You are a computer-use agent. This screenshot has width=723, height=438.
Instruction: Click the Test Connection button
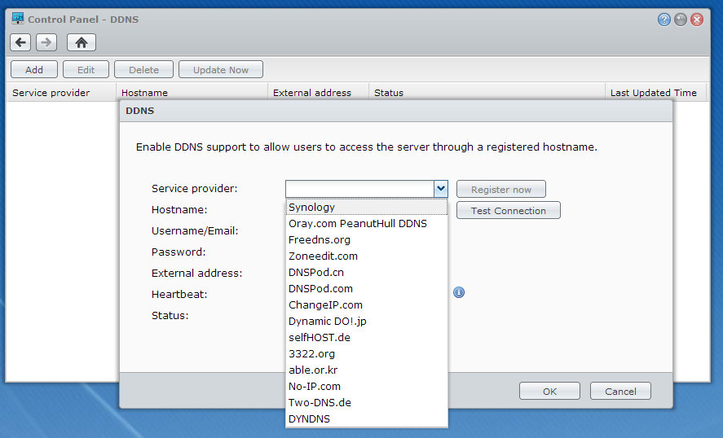508,211
